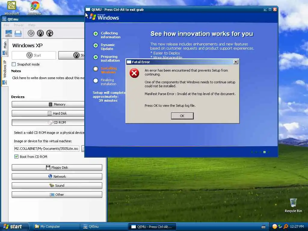Image resolution: width=308 pixels, height=231 pixels.
Task: Click the new virtual machine computer icon in QtEmu toolbar
Action: (x=9, y=33)
